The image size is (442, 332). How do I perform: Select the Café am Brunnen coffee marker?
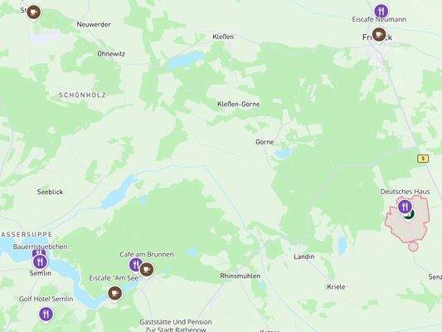147,270
